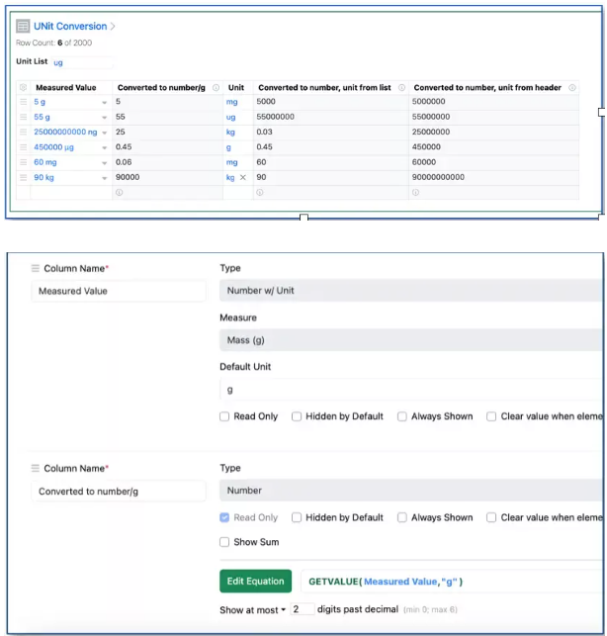Click the info icon on Converted to number, unit from list

pos(401,88)
